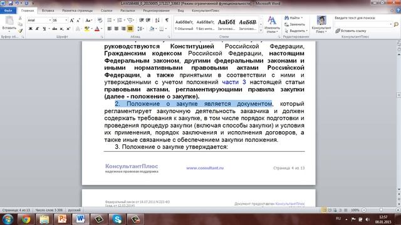Apply superscript formatting
401x225 pixels.
tap(68, 29)
